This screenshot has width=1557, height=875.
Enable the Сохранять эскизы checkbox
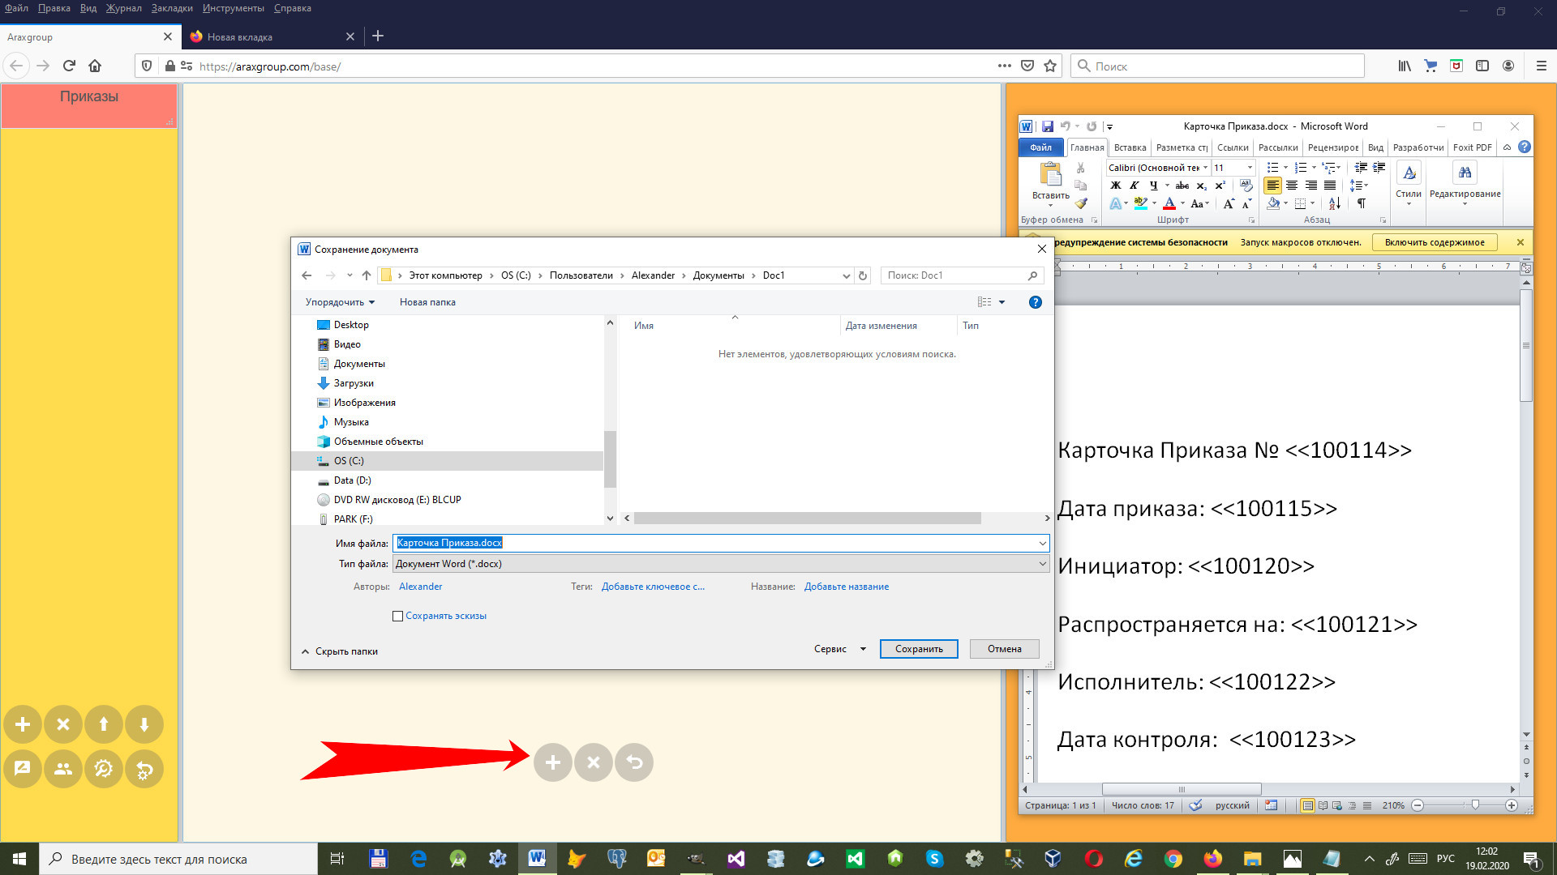pos(398,616)
